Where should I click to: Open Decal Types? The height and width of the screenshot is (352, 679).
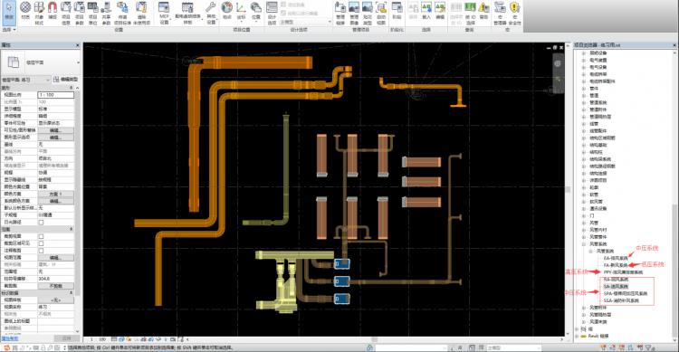[368, 13]
